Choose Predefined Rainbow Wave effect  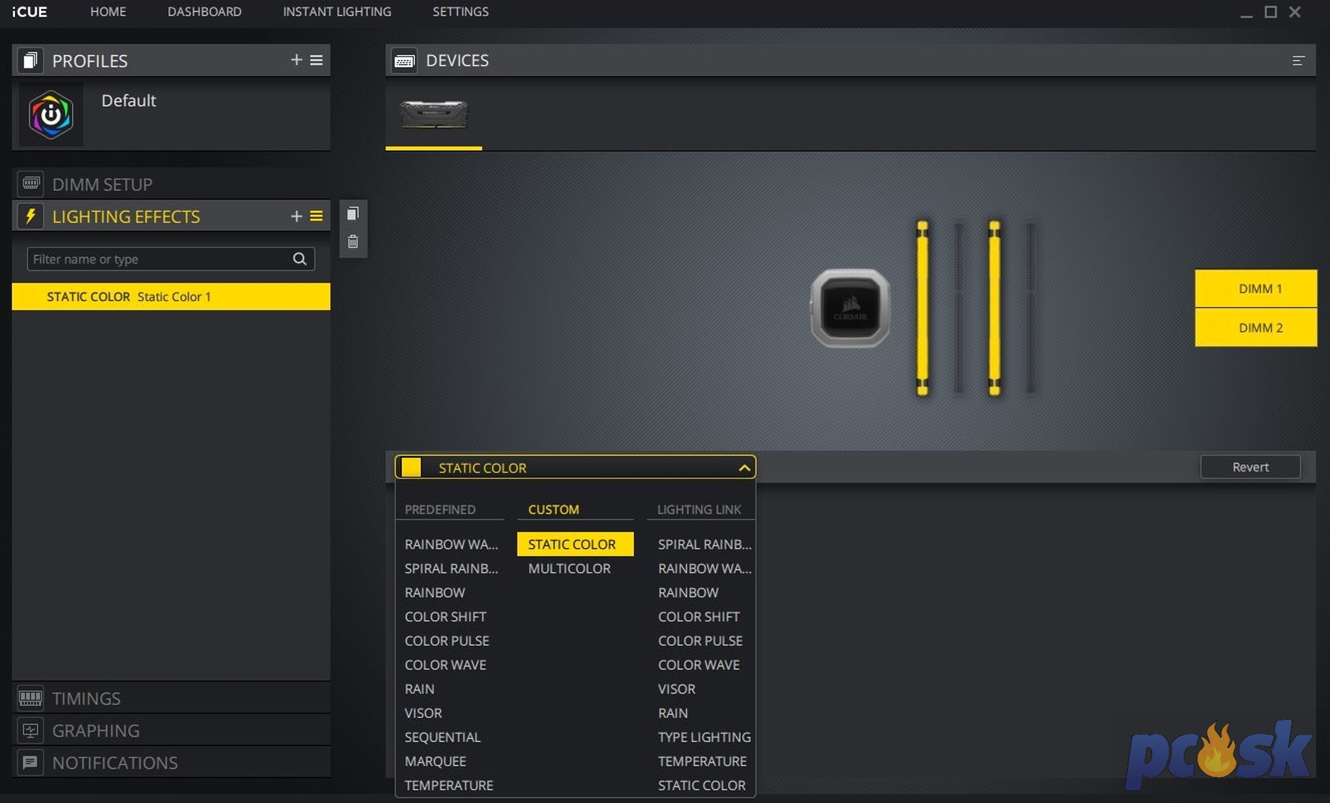click(x=451, y=544)
